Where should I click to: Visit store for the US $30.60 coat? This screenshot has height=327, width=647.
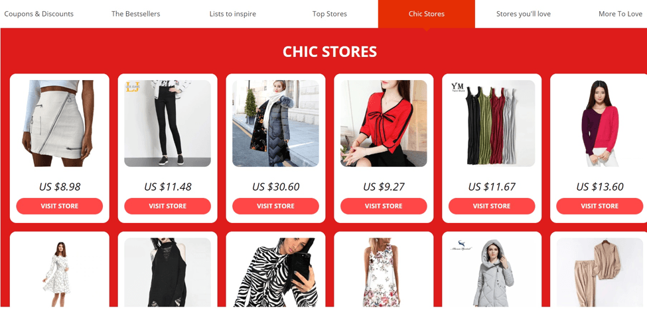tap(275, 206)
